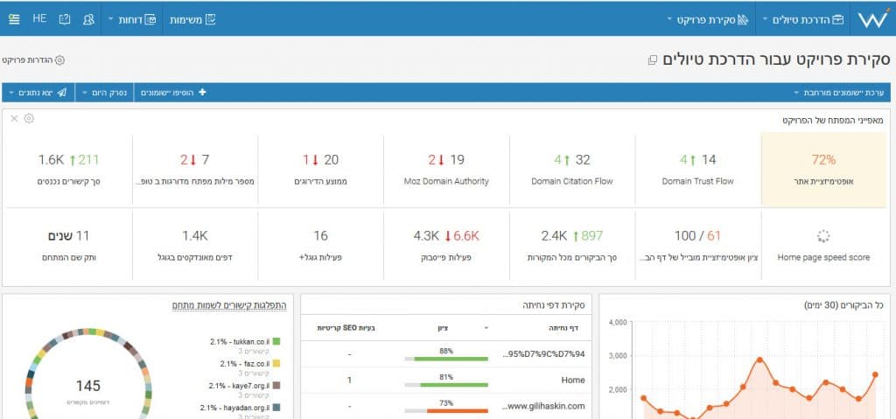Click the יצא נתונים export data button
The image size is (896, 419).
pos(38,93)
